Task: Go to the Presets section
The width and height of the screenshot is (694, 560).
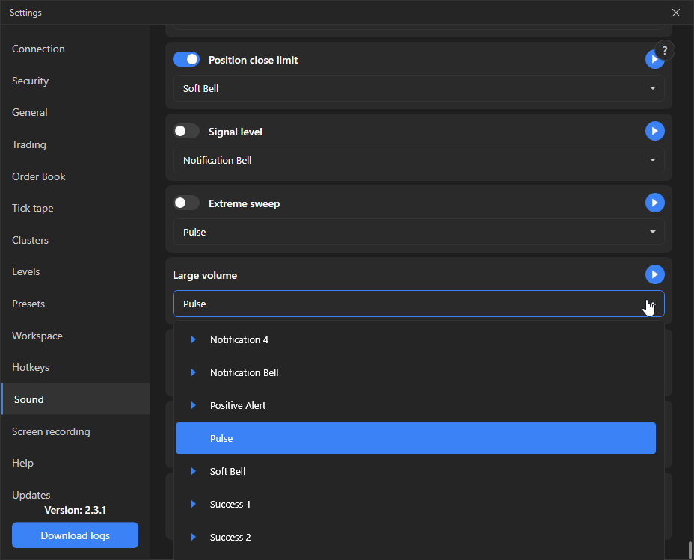Action: pyautogui.click(x=76, y=304)
